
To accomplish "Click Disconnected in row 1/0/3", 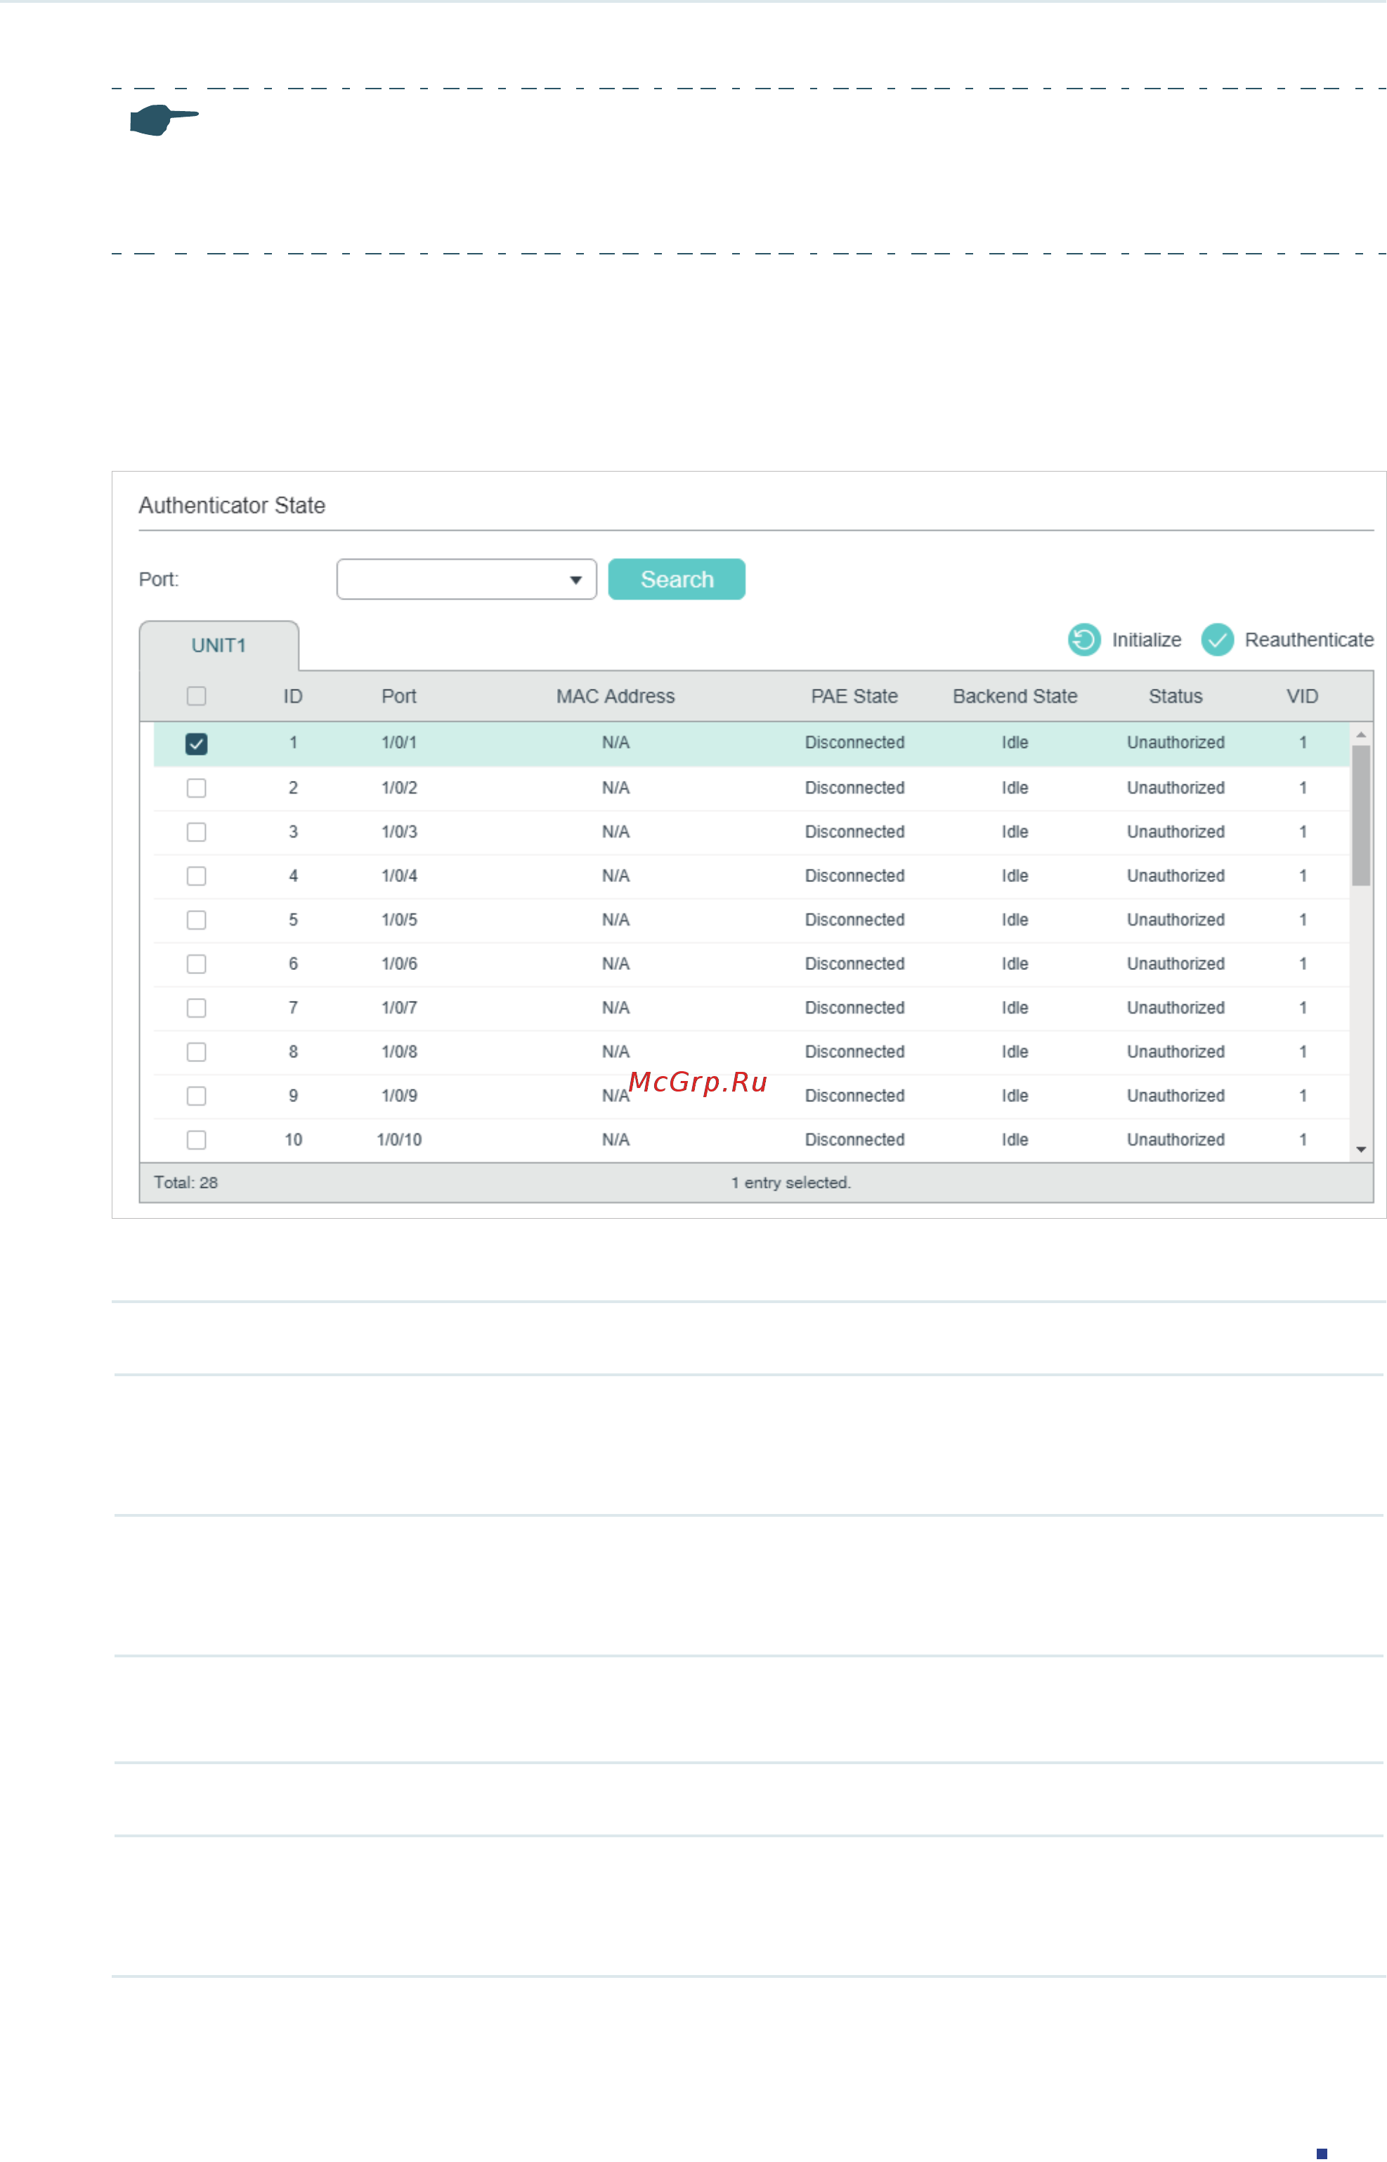I will (854, 831).
